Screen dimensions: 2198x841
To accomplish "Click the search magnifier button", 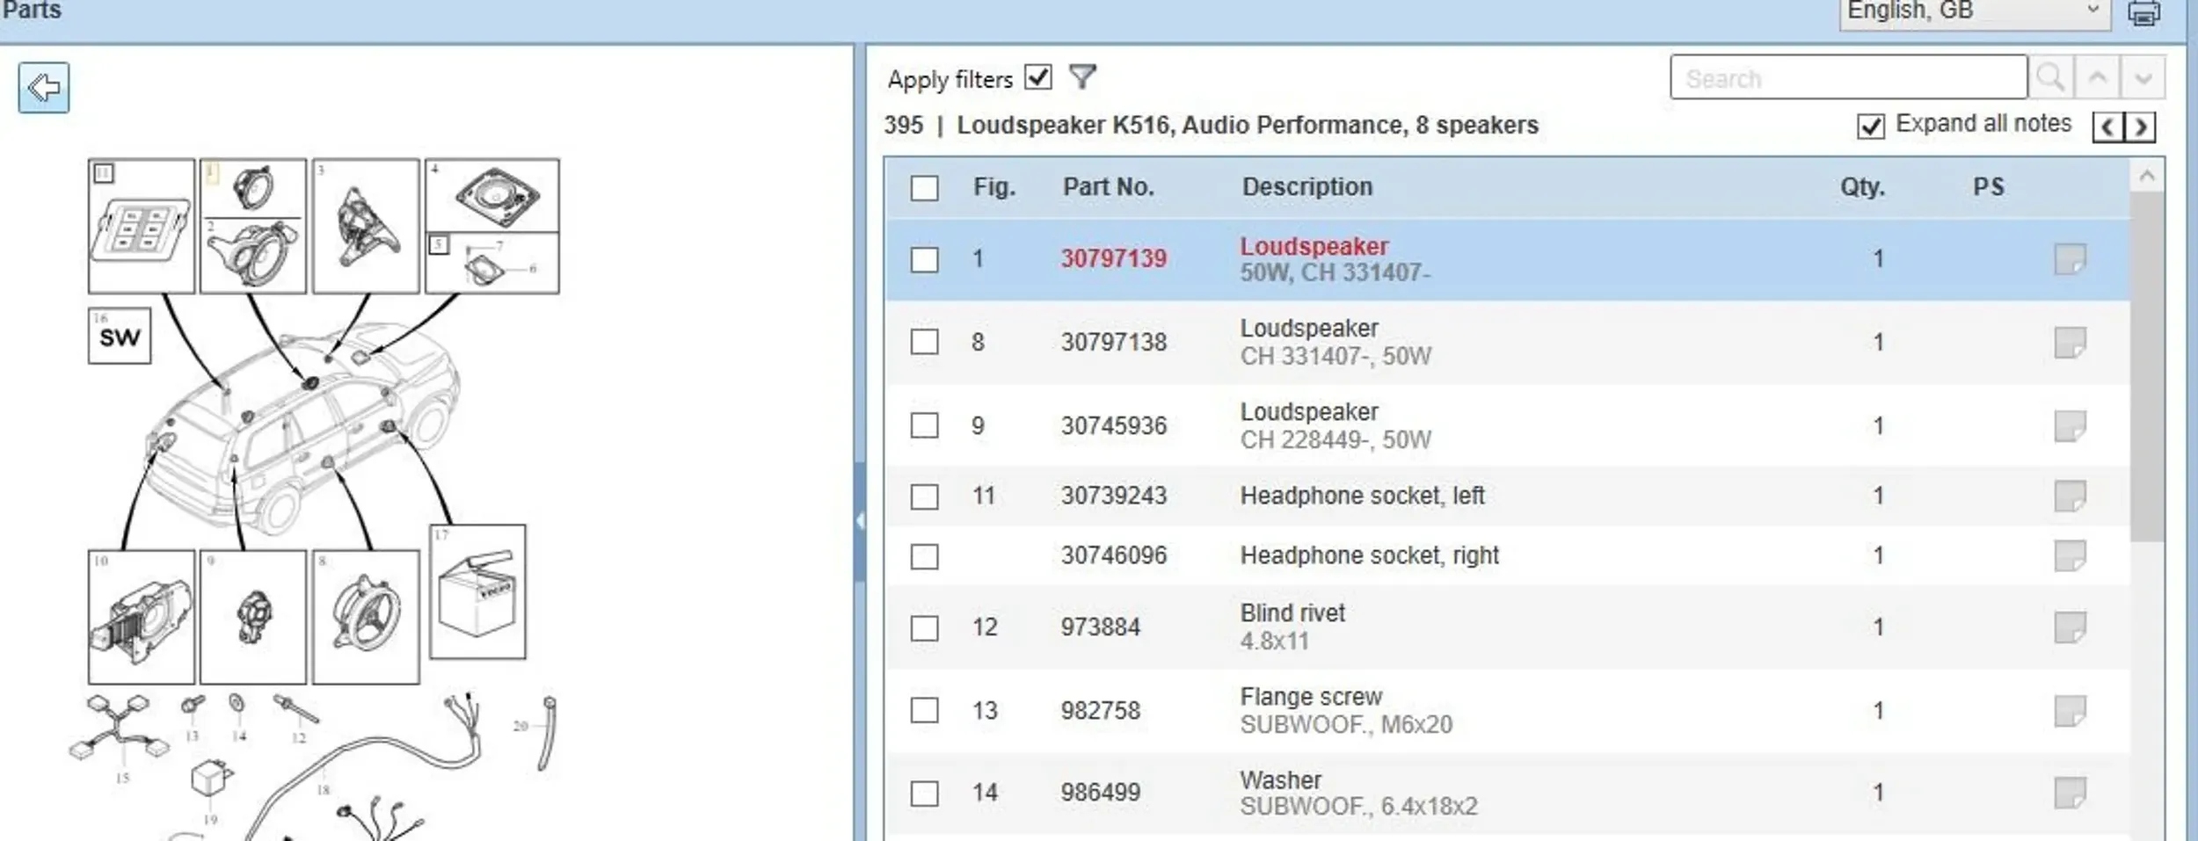I will coord(2050,78).
